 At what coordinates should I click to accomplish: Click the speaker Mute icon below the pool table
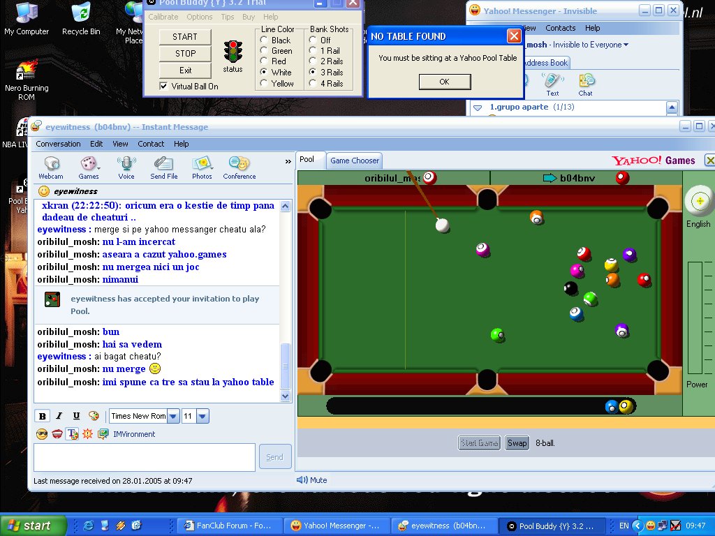point(302,480)
